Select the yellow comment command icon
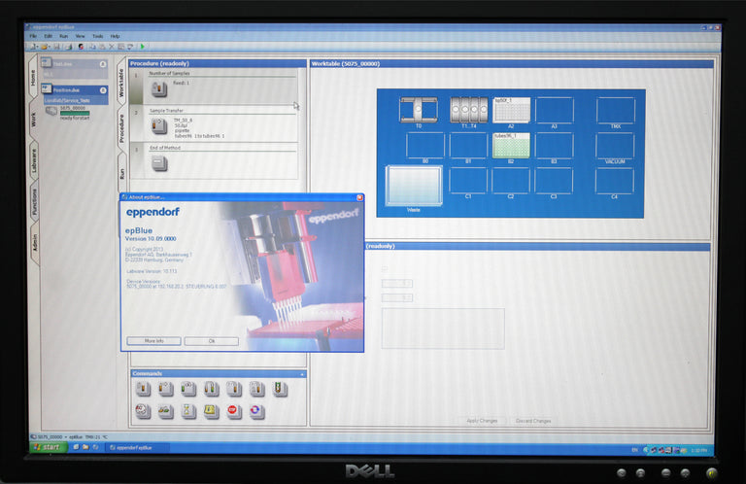This screenshot has height=484, width=746. pyautogui.click(x=210, y=411)
